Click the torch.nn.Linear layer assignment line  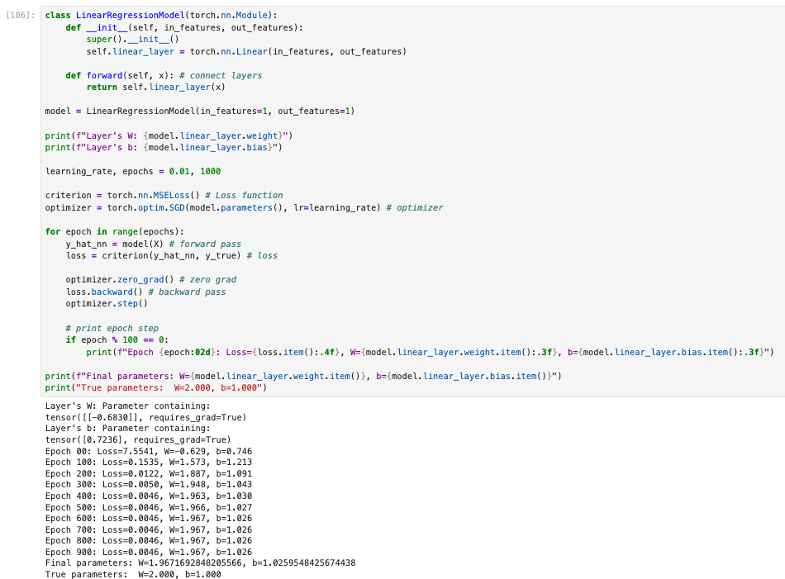coord(246,51)
